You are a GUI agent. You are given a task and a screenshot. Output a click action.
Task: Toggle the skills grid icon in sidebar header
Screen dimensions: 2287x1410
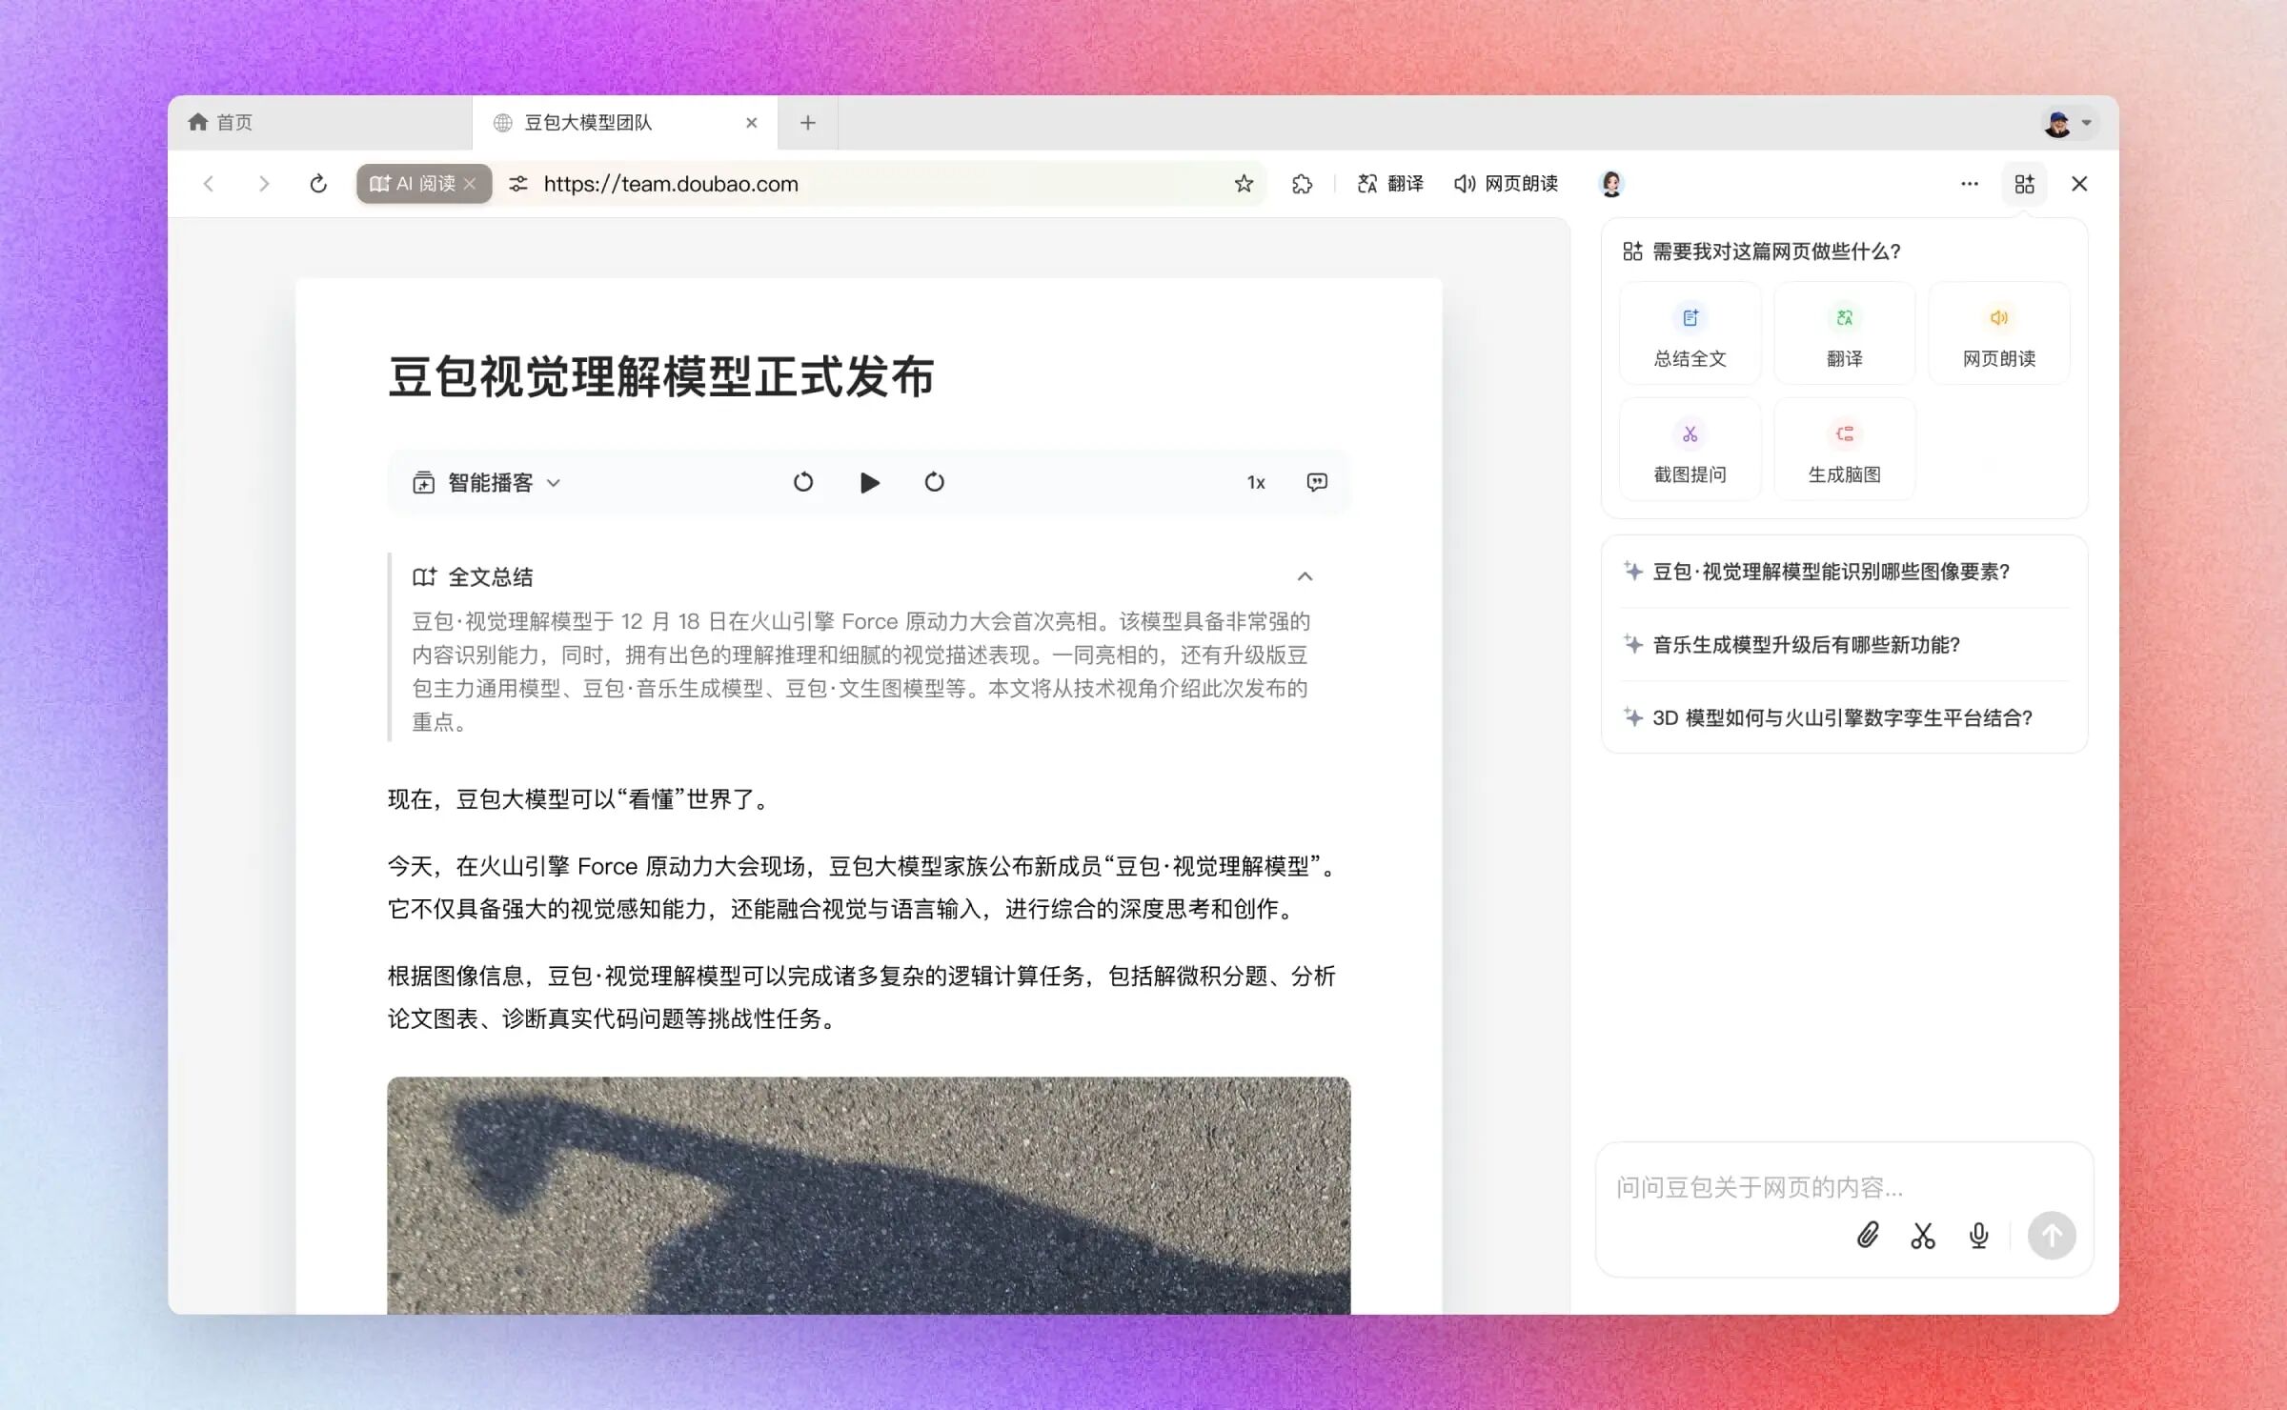2024,183
